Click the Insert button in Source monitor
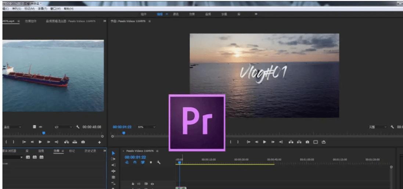 [66, 142]
